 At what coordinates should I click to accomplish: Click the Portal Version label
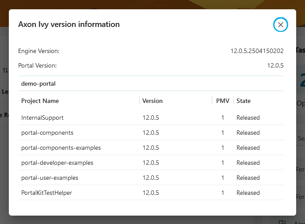[x=37, y=65]
